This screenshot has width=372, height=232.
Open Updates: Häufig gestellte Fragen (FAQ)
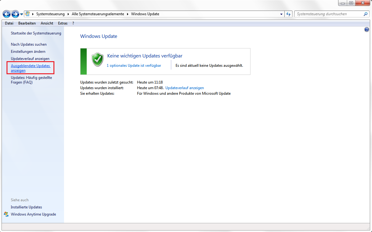point(31,80)
